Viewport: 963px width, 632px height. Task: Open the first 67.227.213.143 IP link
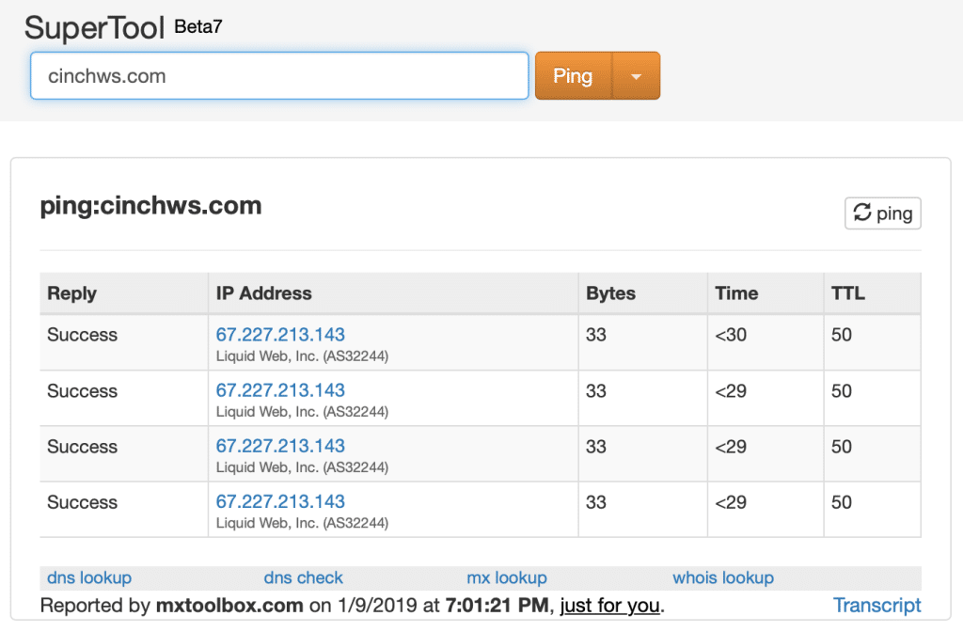coord(280,335)
